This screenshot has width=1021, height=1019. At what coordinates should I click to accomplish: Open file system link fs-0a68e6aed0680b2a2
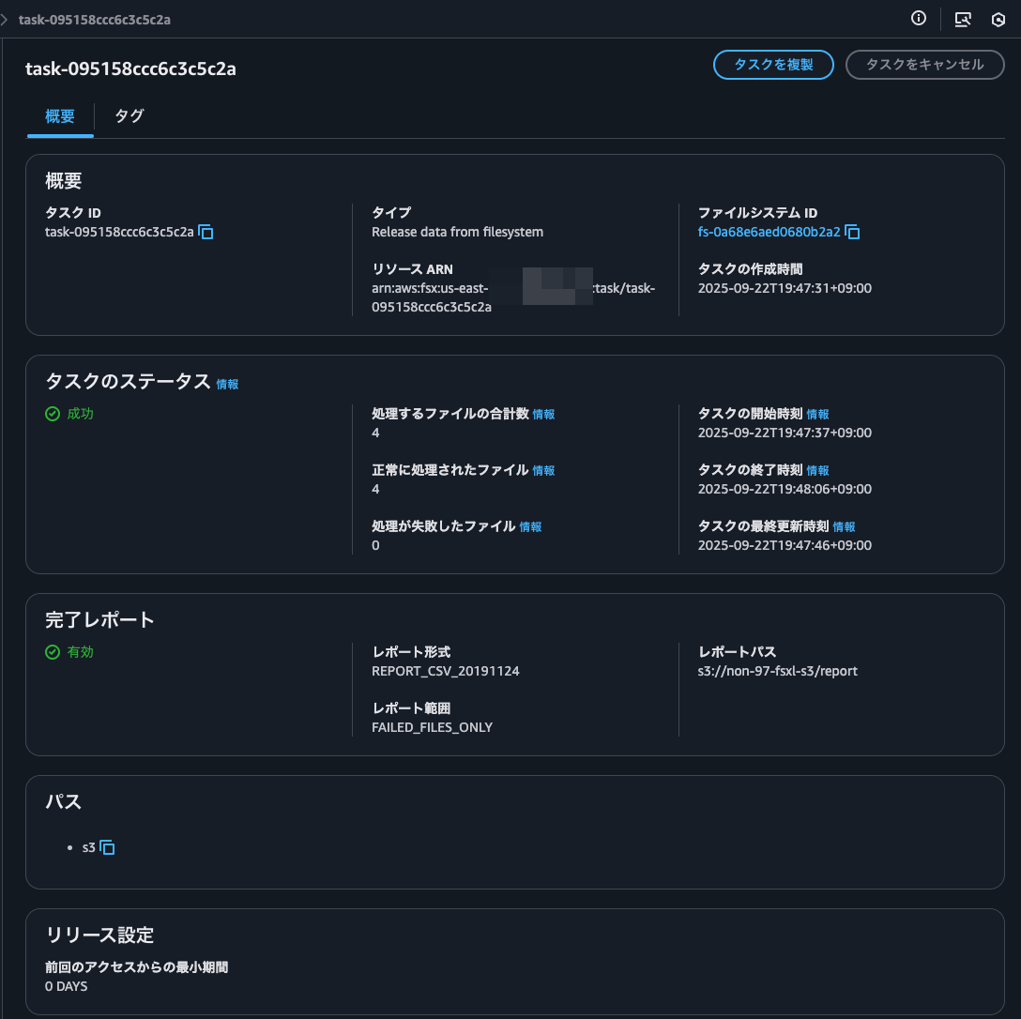point(769,232)
